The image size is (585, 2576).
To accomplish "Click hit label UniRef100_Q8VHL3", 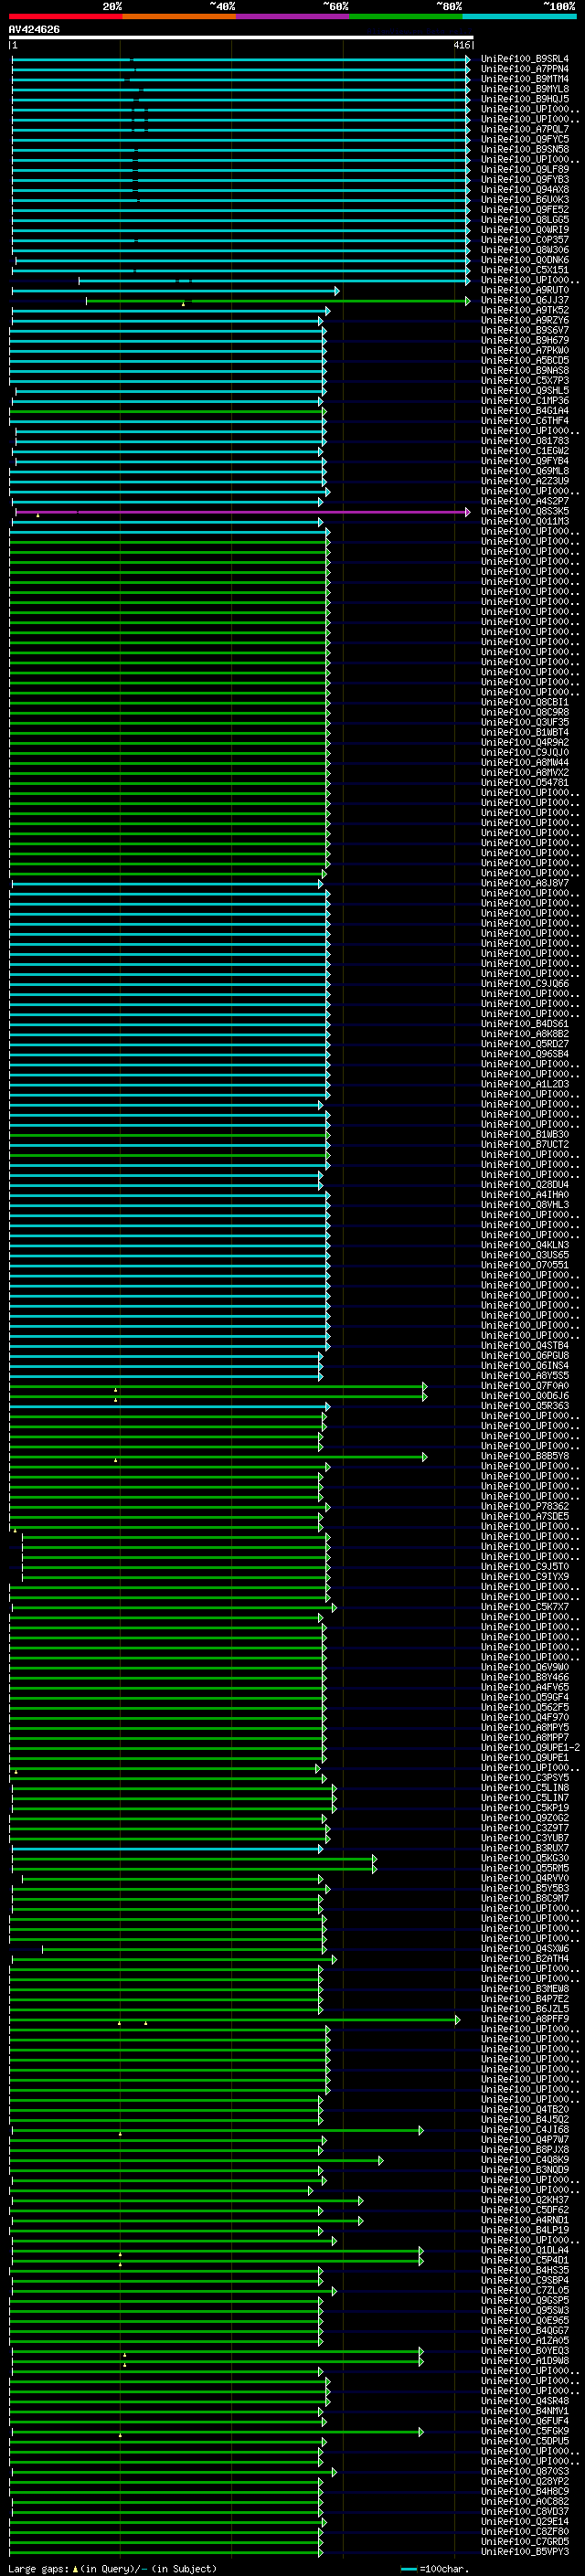I will (x=525, y=1205).
